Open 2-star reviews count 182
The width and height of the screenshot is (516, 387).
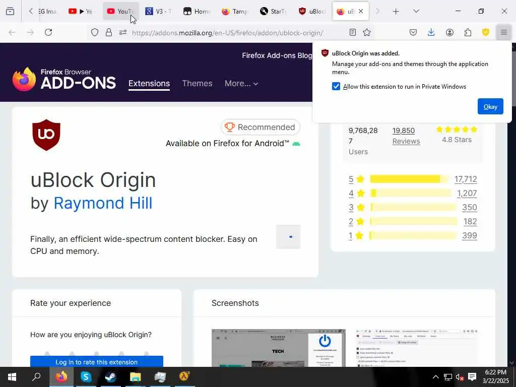470,222
